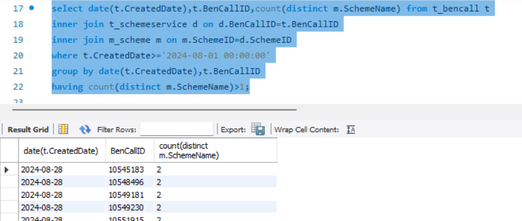The height and width of the screenshot is (221, 522).
Task: Click the date(t.CreatedDate) column header
Action: tap(62, 151)
